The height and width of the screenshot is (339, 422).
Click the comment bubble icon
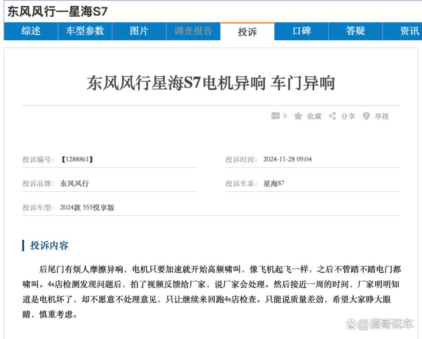(275, 116)
